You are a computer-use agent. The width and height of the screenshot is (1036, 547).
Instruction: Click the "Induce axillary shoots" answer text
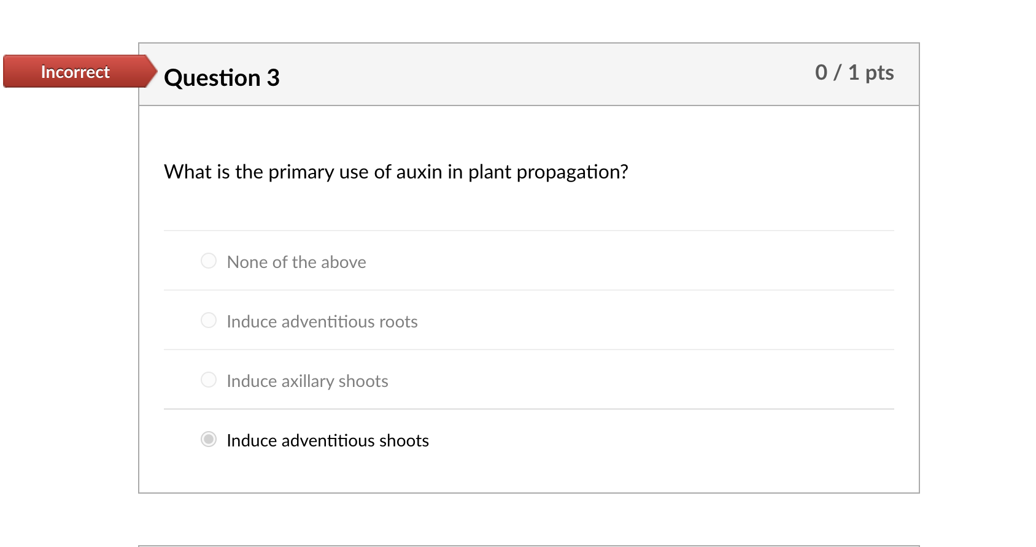[x=307, y=381]
